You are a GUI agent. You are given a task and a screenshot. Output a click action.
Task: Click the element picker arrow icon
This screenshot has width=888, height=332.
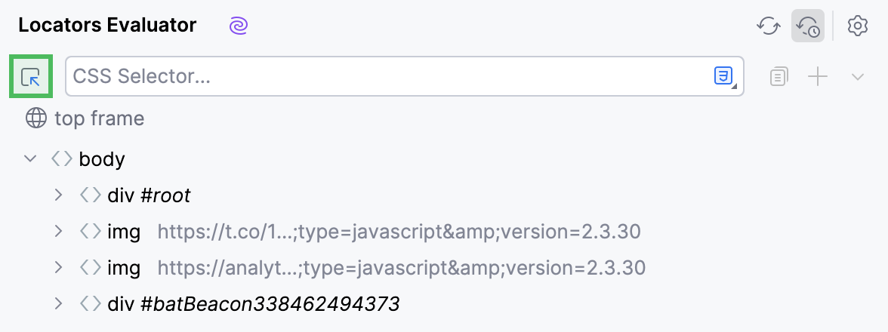[31, 76]
